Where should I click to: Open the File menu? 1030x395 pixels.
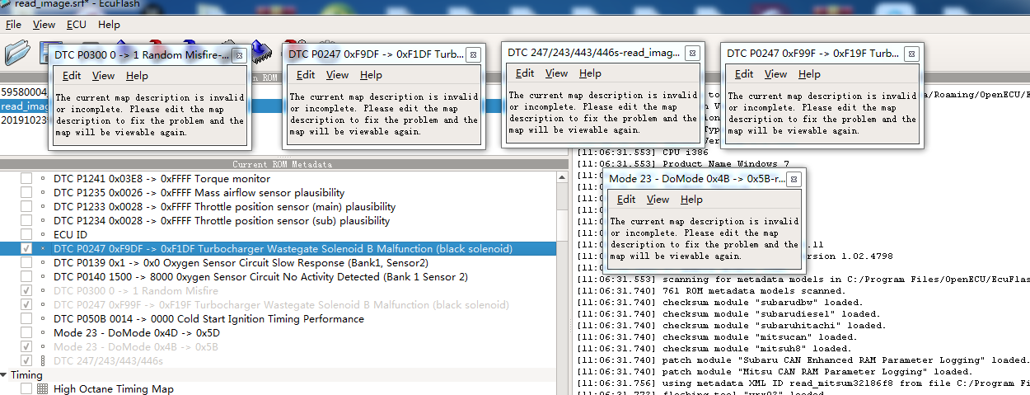[13, 25]
